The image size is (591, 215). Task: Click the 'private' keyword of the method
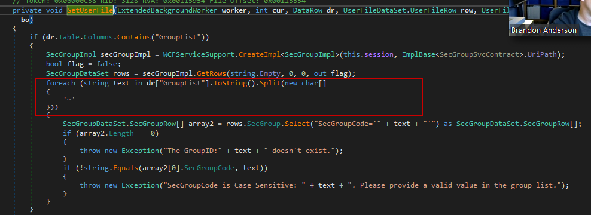(27, 11)
